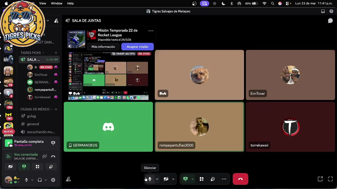337x189 pixels.
Task: Collapse the TIGRES PICKS category
Action: coord(32,53)
